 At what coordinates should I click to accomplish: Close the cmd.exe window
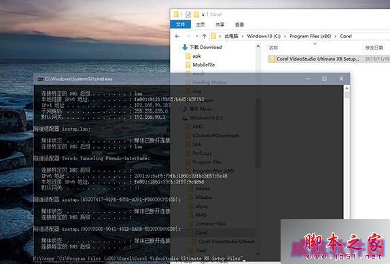point(341,79)
